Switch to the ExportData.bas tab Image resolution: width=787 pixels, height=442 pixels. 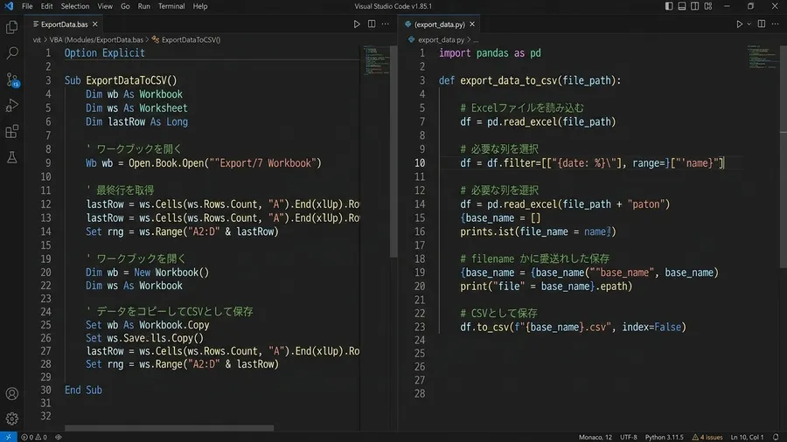point(64,24)
